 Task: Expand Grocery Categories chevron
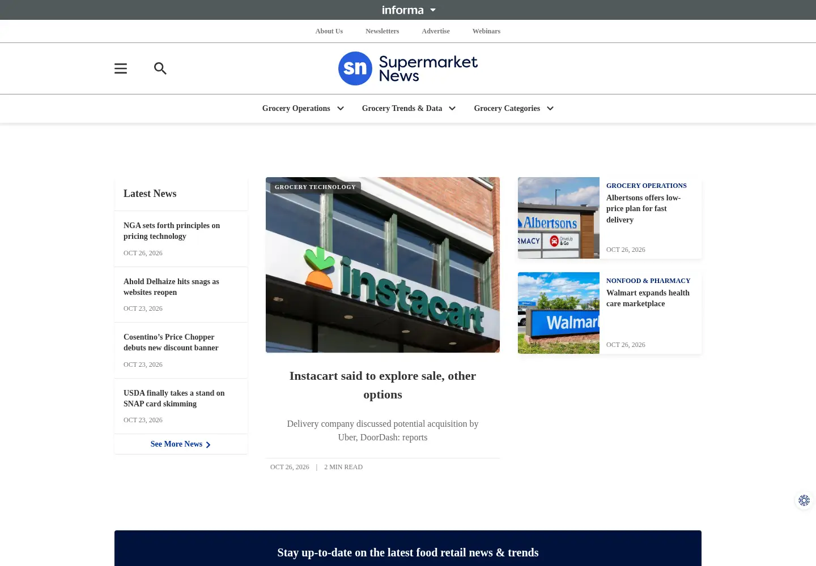point(550,109)
